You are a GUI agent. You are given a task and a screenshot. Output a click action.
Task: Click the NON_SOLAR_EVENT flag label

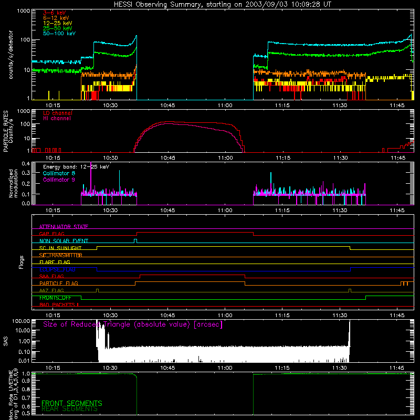tap(64, 241)
